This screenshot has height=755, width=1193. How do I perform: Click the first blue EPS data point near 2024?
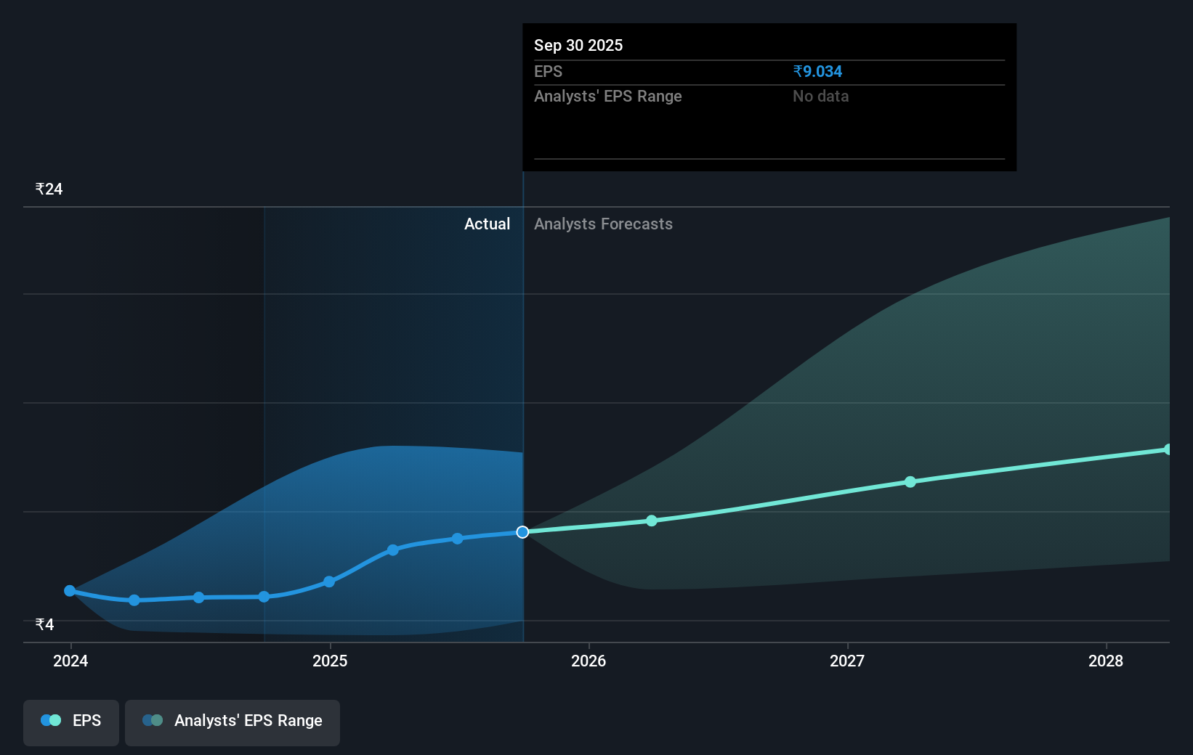[x=69, y=590]
